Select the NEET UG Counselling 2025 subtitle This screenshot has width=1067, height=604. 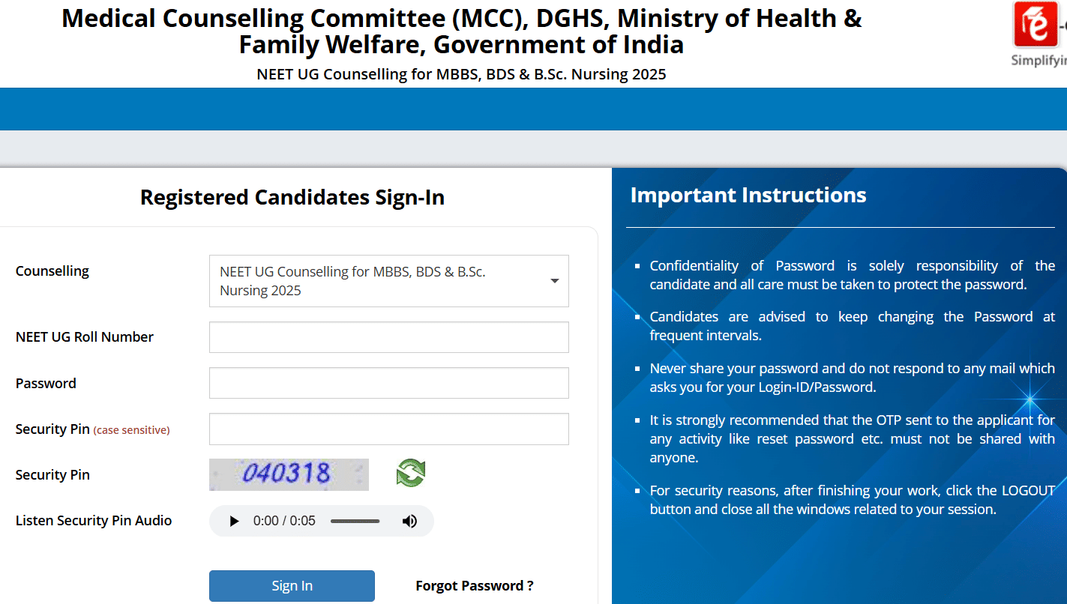coord(461,73)
